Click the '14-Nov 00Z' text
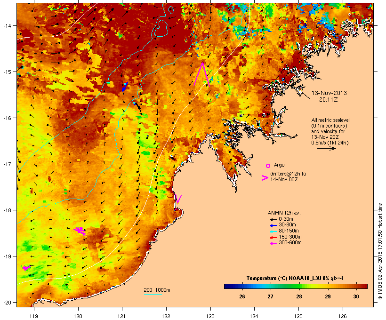The width and height of the screenshot is (386, 320). (x=284, y=179)
